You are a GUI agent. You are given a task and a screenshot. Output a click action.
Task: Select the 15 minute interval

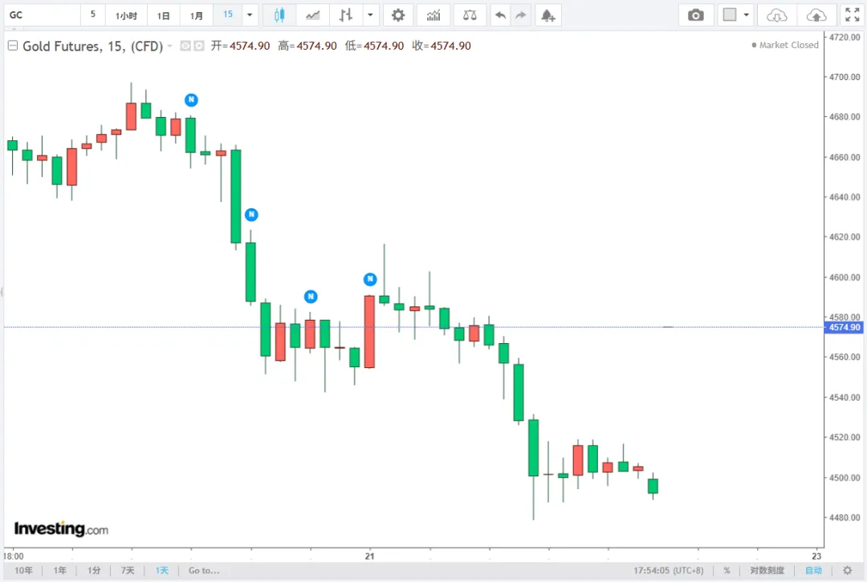[x=228, y=14]
